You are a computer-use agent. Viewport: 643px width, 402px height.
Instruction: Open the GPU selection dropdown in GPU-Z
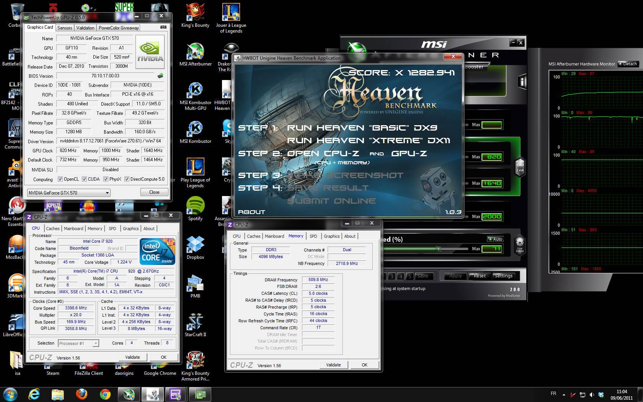pyautogui.click(x=69, y=193)
